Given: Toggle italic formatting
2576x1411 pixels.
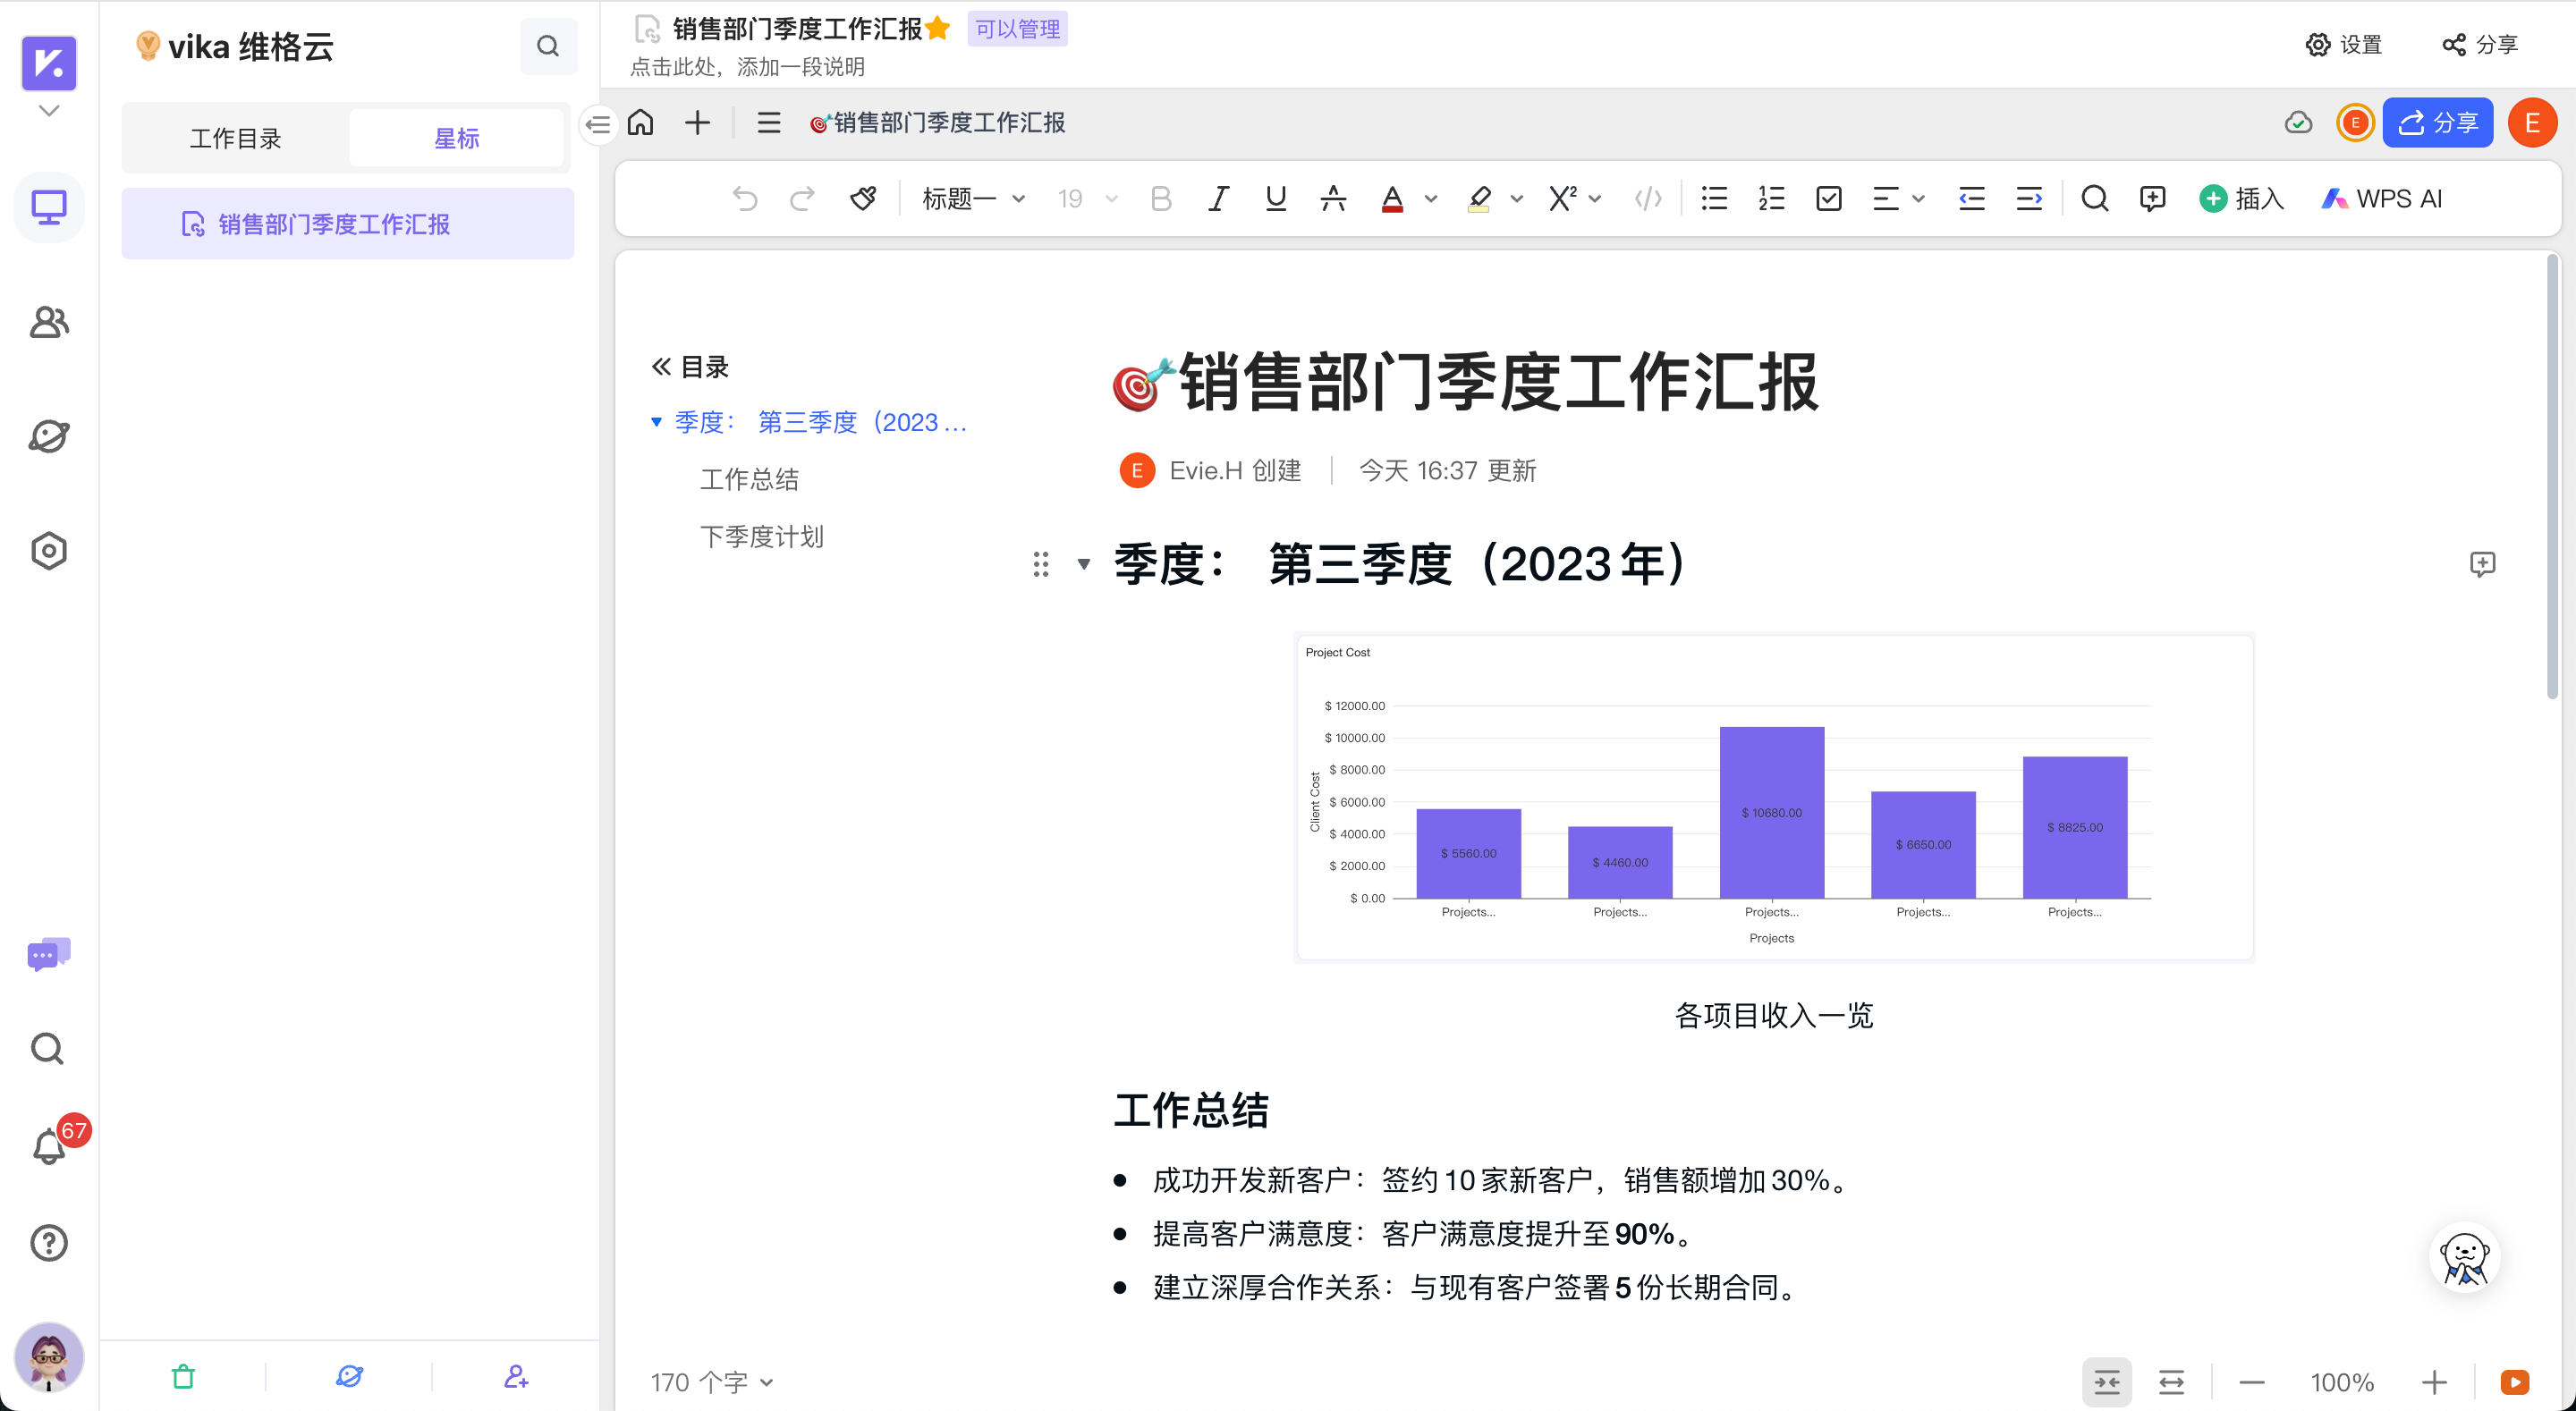Looking at the screenshot, I should (x=1217, y=198).
